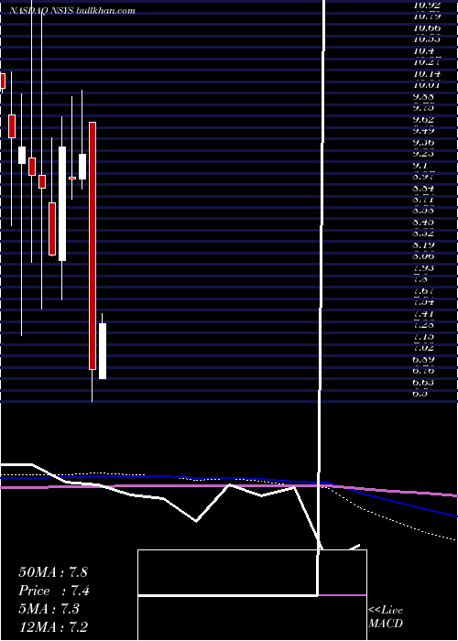This screenshot has height=641, width=458.
Task: Click the Price : 7.4 readout
Action: coord(54,591)
